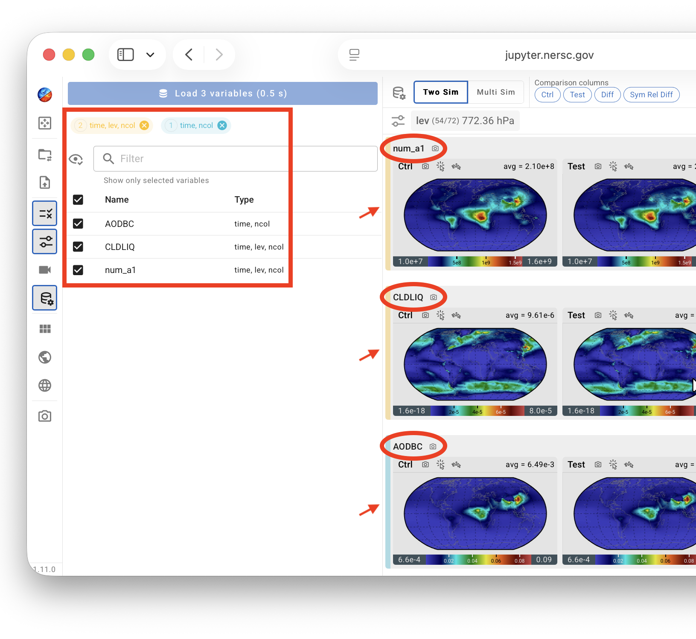Click Load 3 variables button

point(223,93)
